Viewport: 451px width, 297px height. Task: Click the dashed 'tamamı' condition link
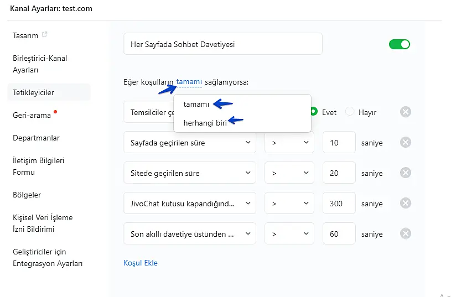point(189,82)
